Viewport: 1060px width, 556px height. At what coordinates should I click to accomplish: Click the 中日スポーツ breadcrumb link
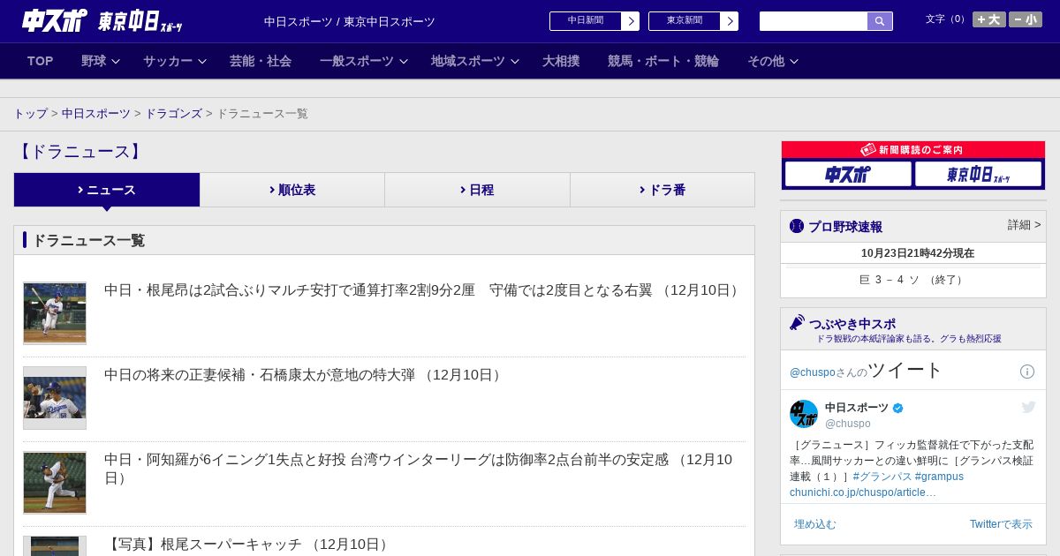(x=96, y=114)
